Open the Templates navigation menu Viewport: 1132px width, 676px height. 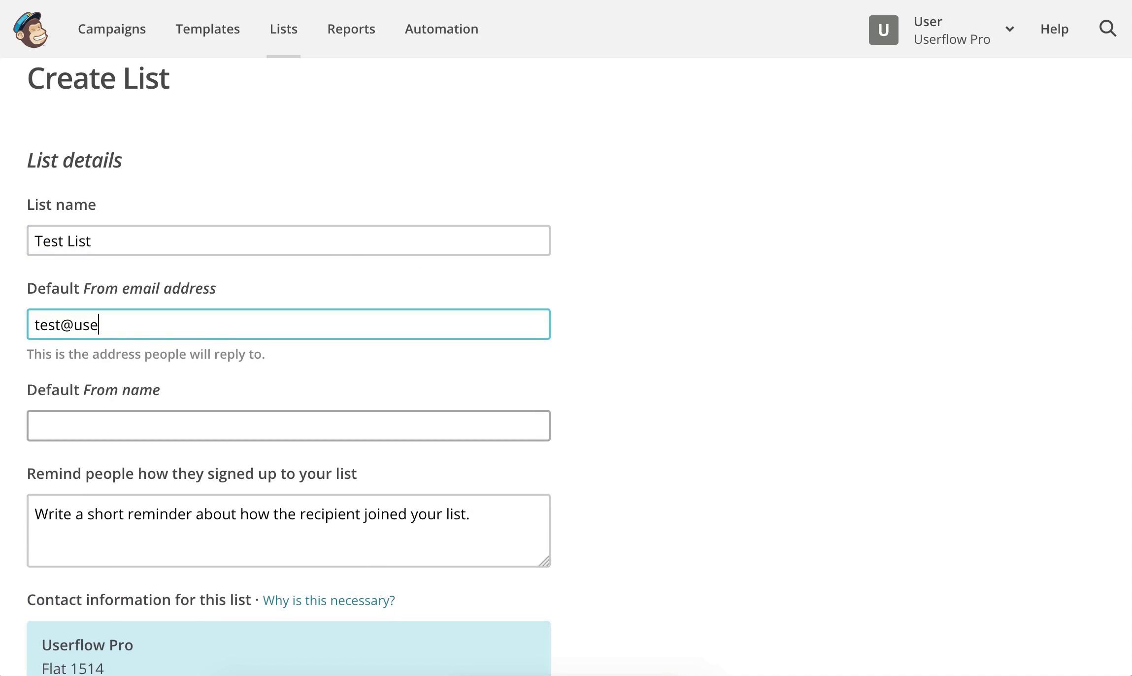click(207, 29)
